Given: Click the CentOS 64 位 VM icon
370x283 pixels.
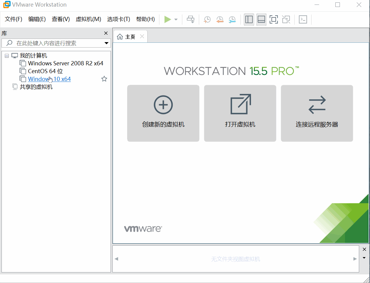Looking at the screenshot, I should [23, 71].
